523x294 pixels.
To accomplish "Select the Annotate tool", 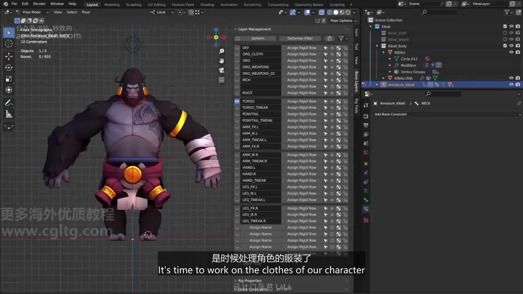I will pos(9,103).
